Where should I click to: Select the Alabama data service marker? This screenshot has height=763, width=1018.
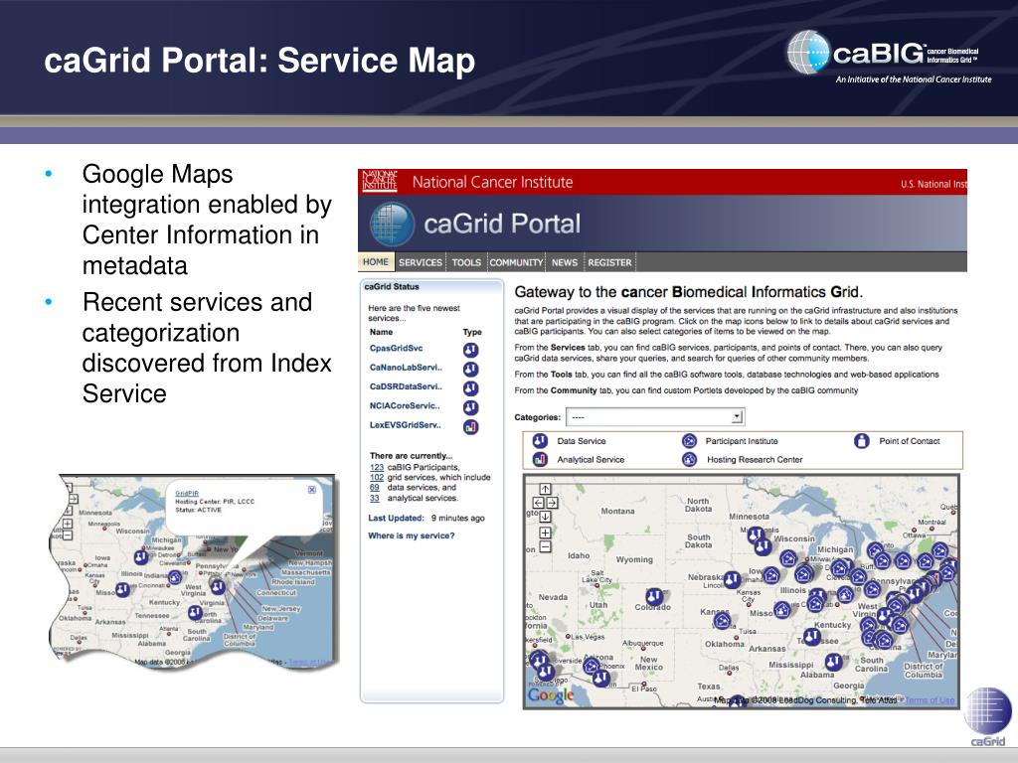834,662
